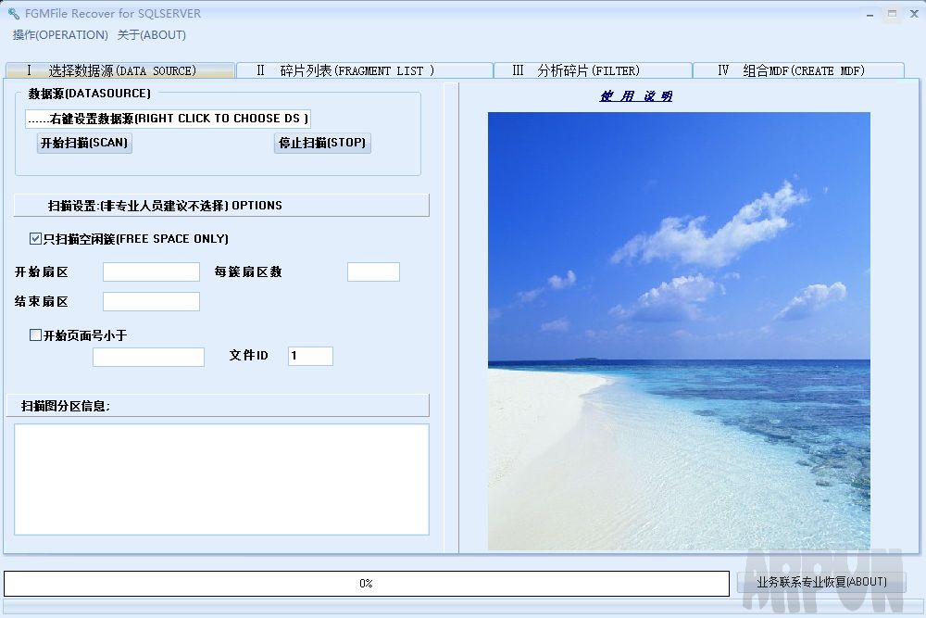This screenshot has height=618, width=926.
Task: Click the 开始扇区 input field
Action: point(151,271)
